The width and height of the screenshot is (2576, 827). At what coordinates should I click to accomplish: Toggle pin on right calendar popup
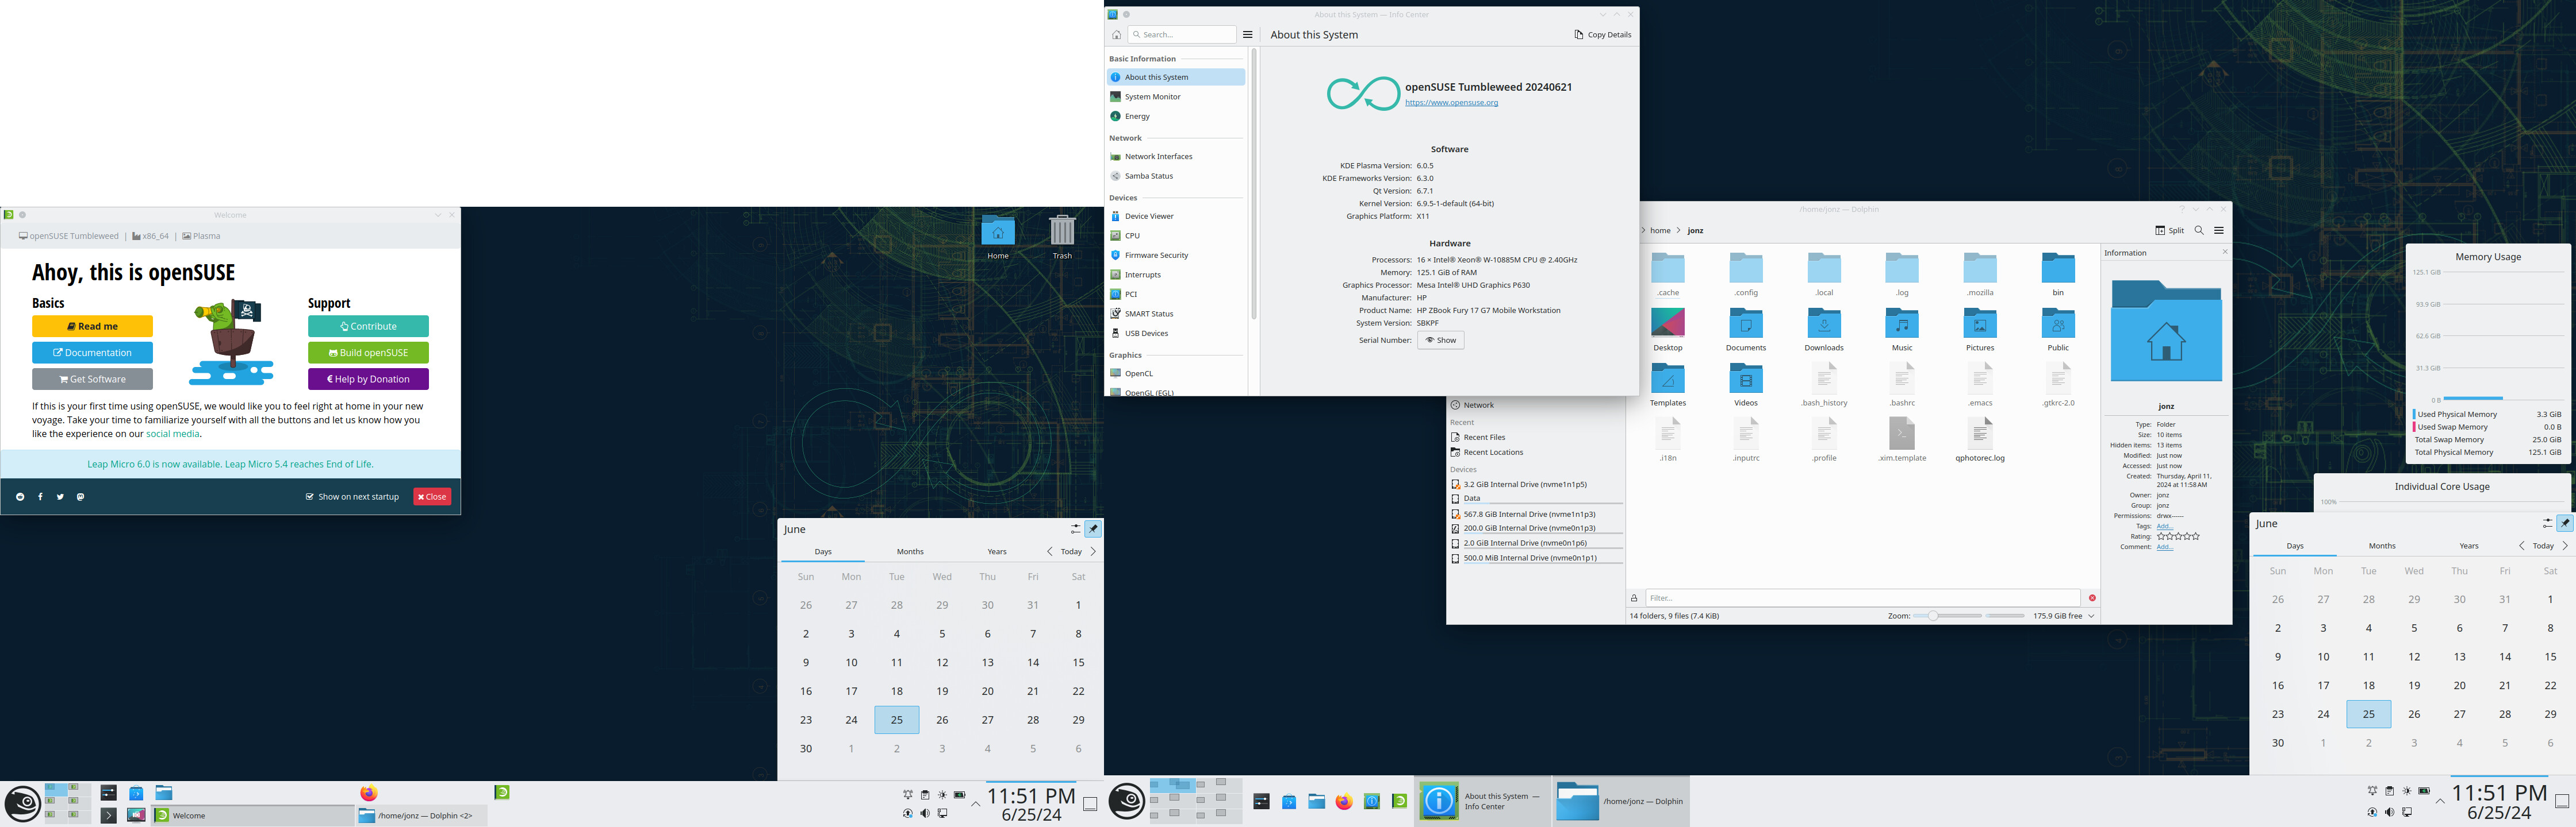click(2565, 523)
